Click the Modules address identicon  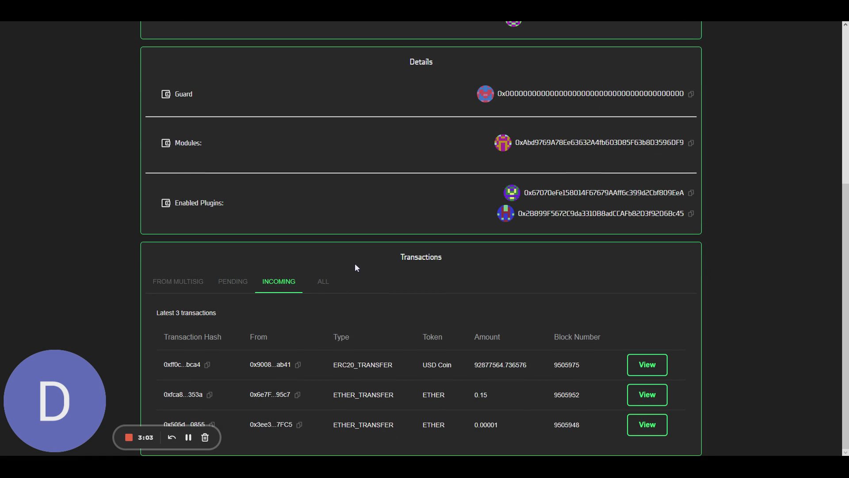tap(503, 143)
